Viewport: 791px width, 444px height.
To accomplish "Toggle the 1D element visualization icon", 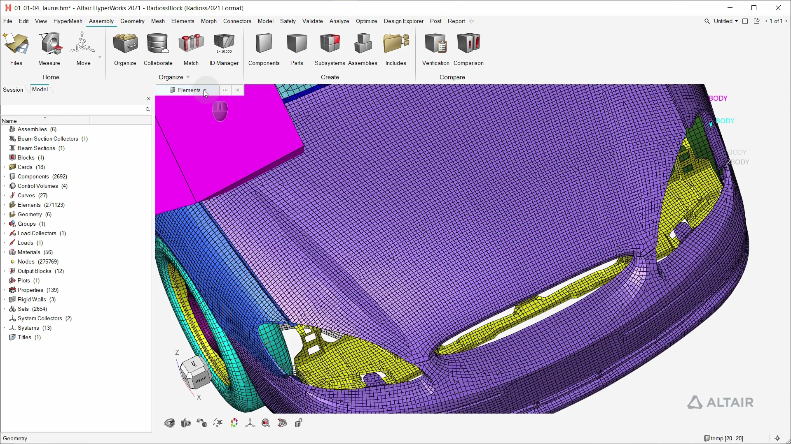I will point(218,423).
